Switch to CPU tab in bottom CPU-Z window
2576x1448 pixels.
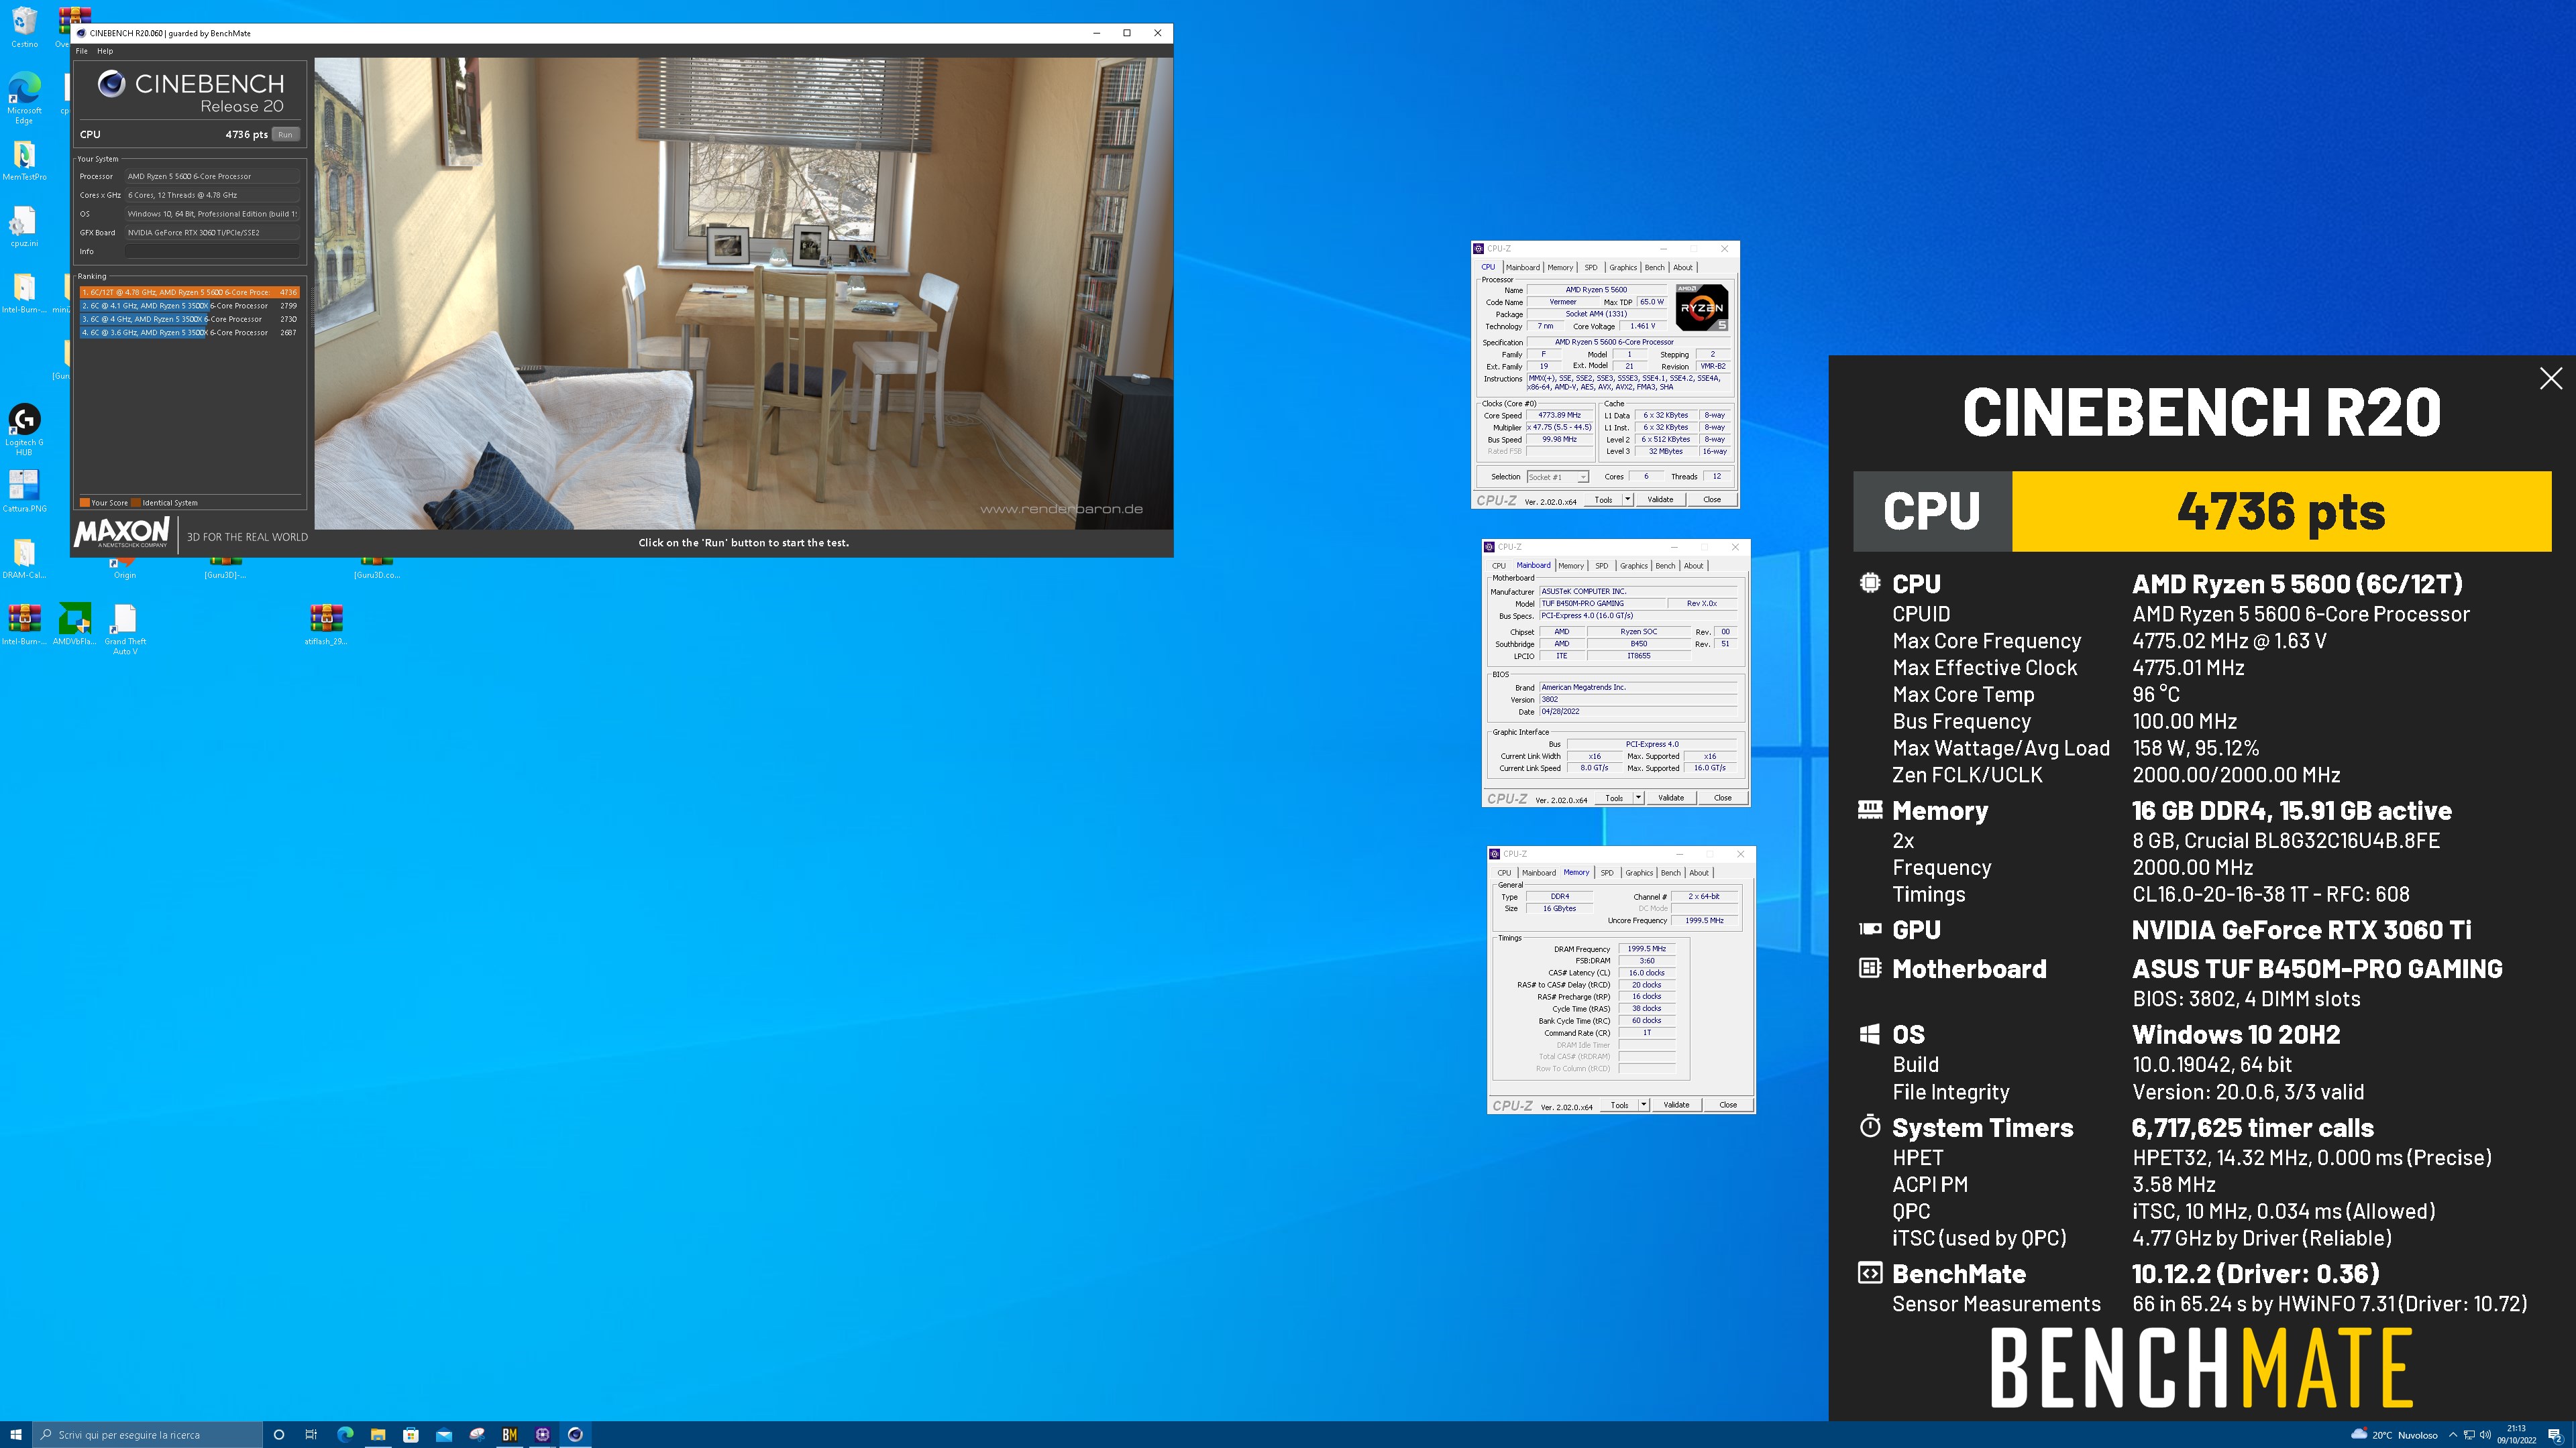(1504, 872)
